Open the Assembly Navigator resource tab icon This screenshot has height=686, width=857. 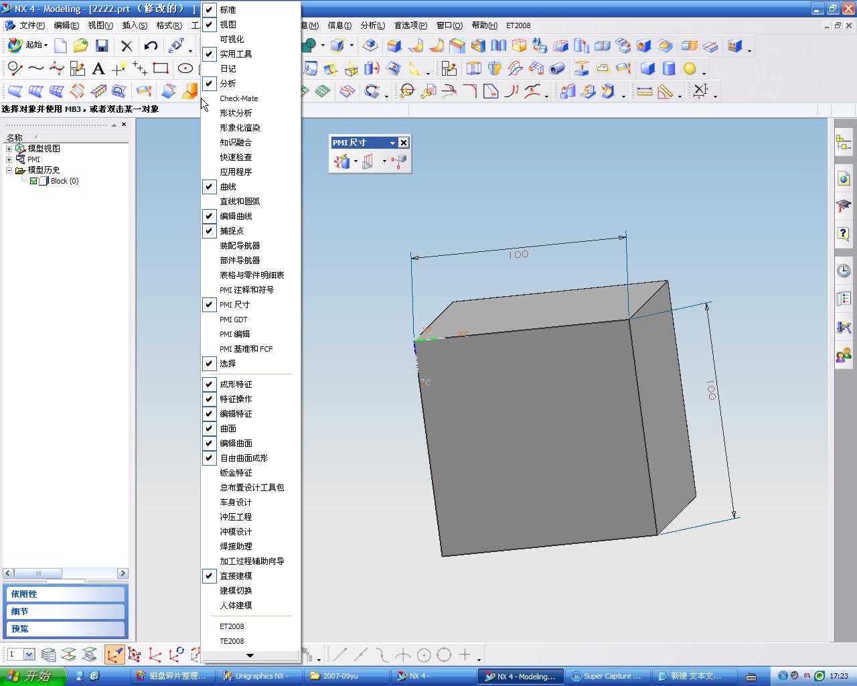844,142
